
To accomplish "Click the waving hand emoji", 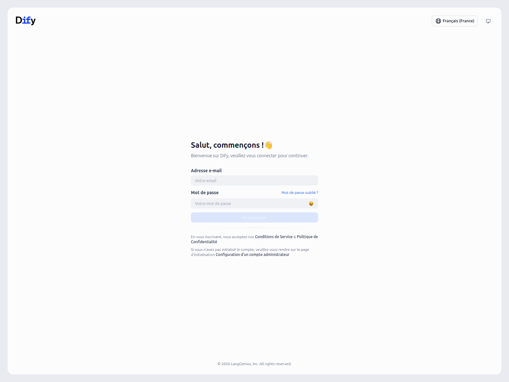I will [x=268, y=145].
